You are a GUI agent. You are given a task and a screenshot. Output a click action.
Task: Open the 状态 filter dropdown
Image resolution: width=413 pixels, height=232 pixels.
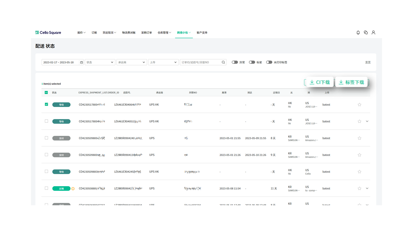click(x=100, y=63)
